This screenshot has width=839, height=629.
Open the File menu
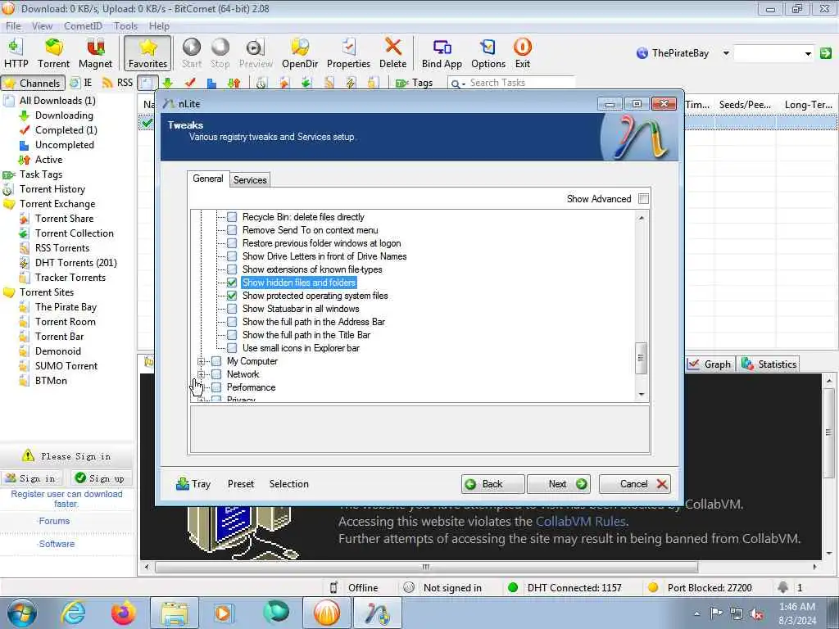[x=13, y=25]
